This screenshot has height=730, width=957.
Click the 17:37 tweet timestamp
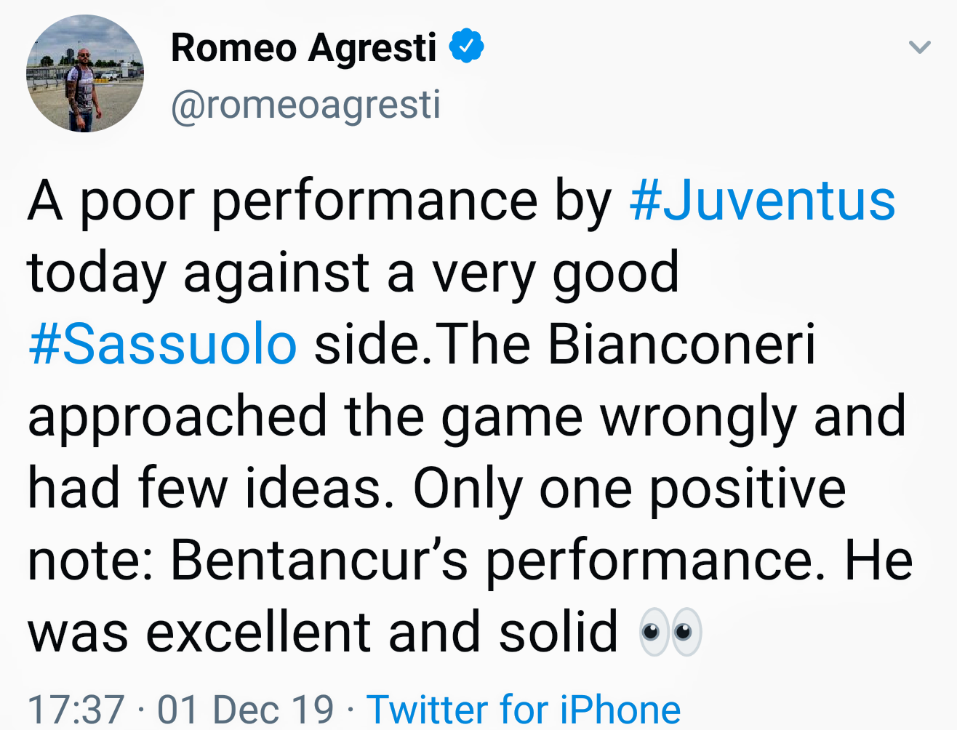[x=76, y=709]
